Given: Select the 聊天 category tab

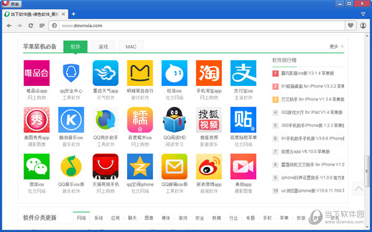Looking at the screenshot, I should pyautogui.click(x=132, y=218).
